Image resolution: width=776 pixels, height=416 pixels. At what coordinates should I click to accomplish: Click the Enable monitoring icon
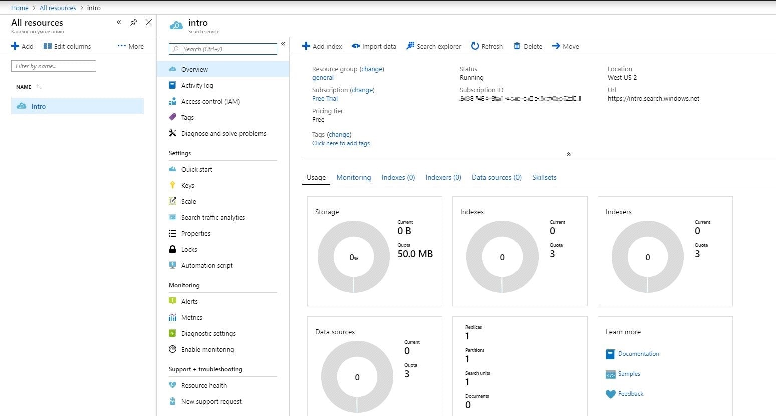[172, 349]
